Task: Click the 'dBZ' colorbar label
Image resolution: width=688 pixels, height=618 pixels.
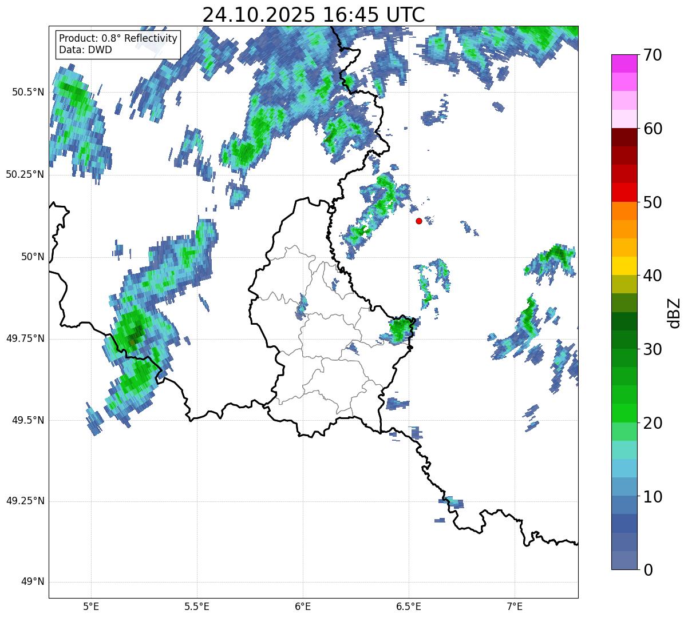Action: click(x=674, y=312)
